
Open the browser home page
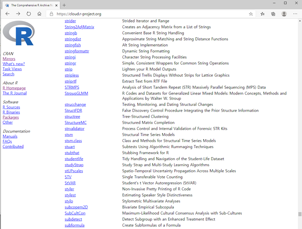[39, 14]
